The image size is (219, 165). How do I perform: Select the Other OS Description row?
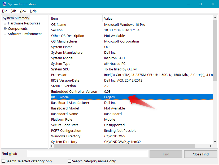coord(132,36)
